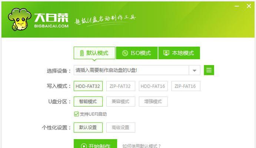Click the BIGBAICAI.COM brand text
The width and height of the screenshot is (256, 148).
51,26
